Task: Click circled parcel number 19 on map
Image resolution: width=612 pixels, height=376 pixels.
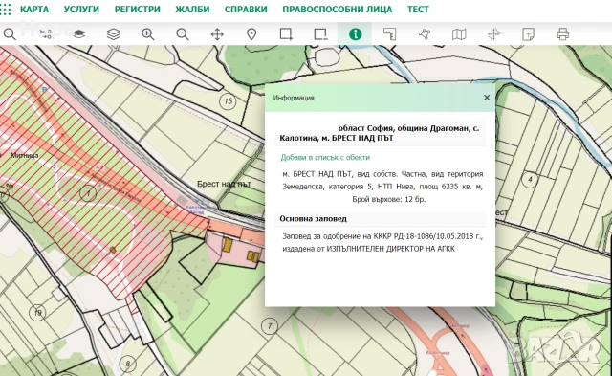Action: pos(37,313)
